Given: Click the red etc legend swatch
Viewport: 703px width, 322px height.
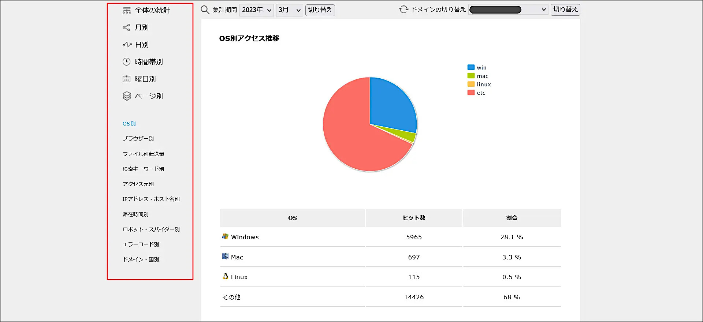Looking at the screenshot, I should click(471, 93).
